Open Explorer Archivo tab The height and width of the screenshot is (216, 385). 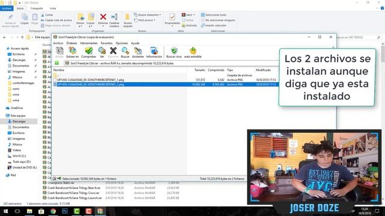(7, 8)
